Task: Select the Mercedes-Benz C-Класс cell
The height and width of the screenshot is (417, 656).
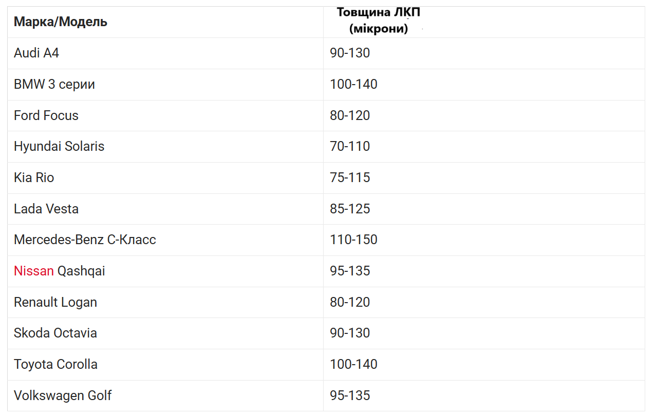Action: 85,240
